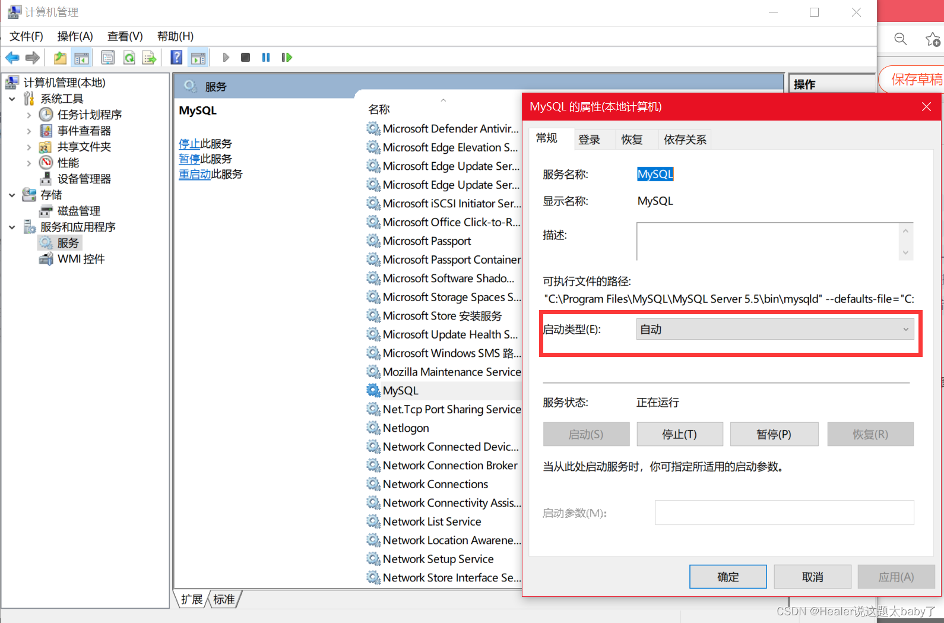Switch to the 登录 tab

click(x=589, y=140)
